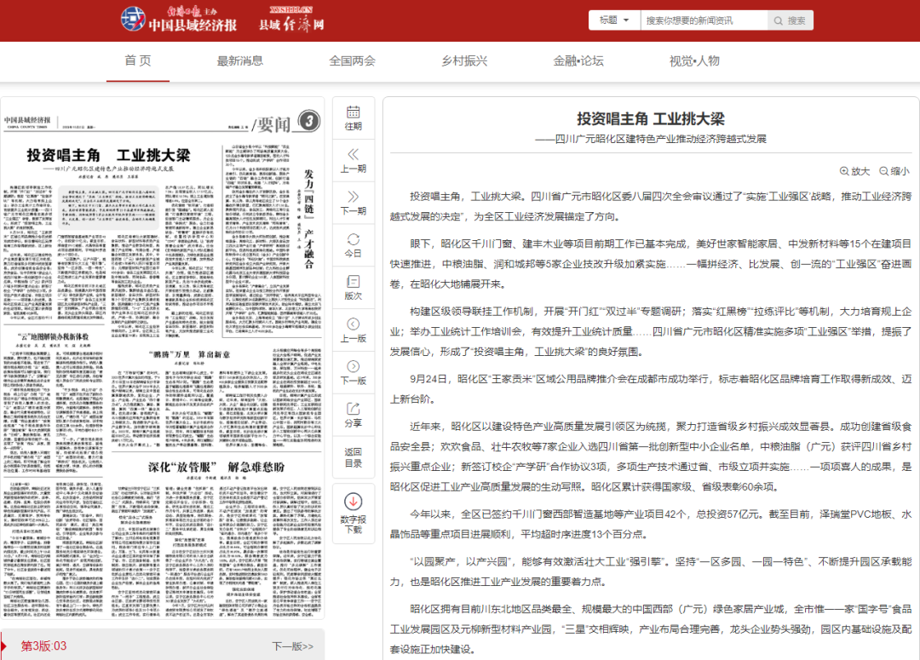The image size is (920, 660).
Task: Open the 全国两会 tab
Action: 352,61
